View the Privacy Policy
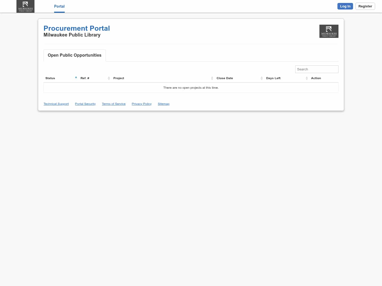Image resolution: width=382 pixels, height=286 pixels. tap(141, 104)
